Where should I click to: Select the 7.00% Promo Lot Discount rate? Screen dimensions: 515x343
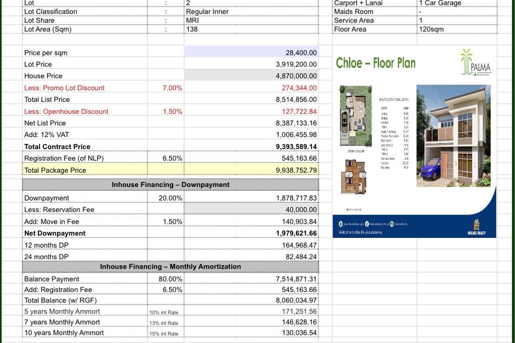pos(173,88)
